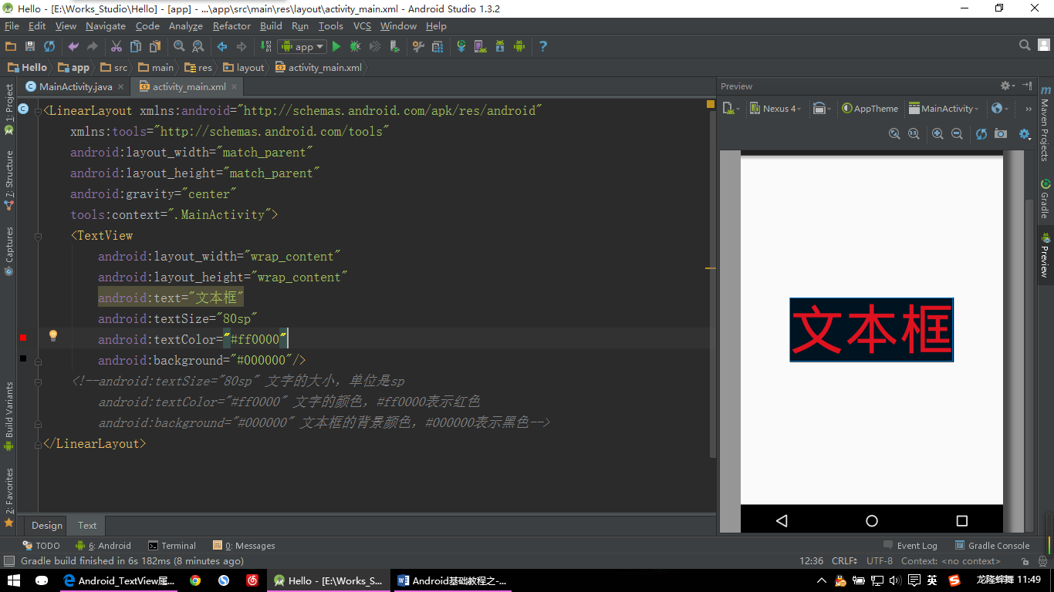This screenshot has width=1054, height=592.
Task: Click the Find magnifier icon
Action: click(179, 46)
